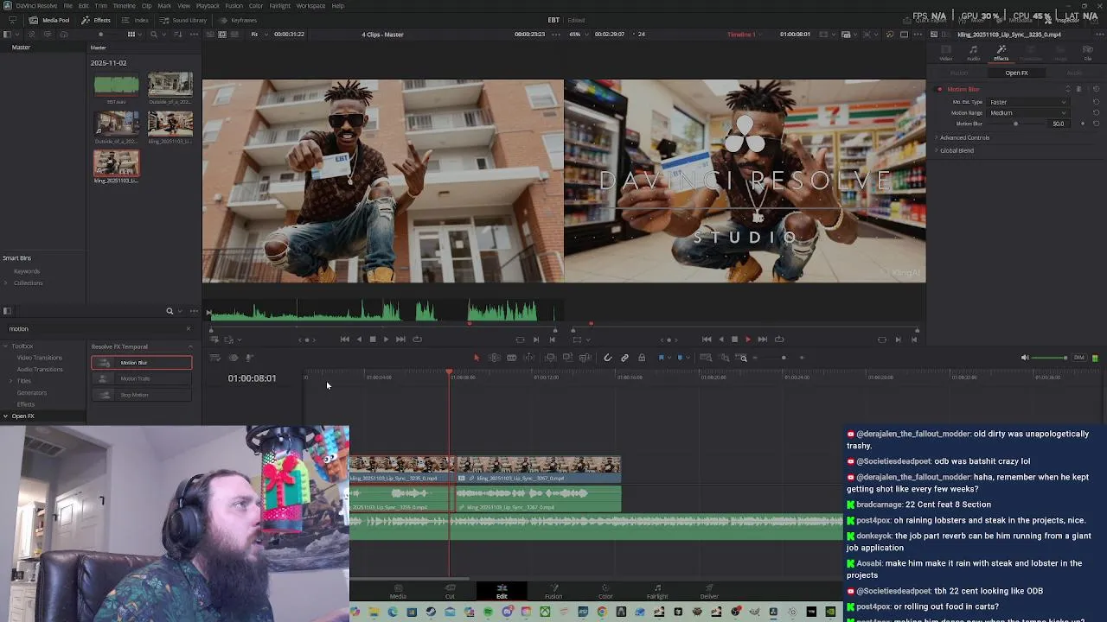Select Audio Transitions category
1107x622 pixels.
coord(40,370)
